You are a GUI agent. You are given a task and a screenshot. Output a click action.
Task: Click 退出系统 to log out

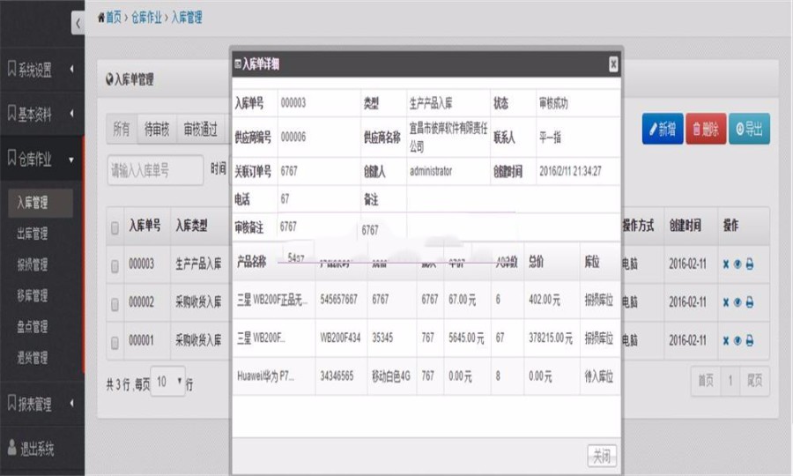tap(37, 449)
